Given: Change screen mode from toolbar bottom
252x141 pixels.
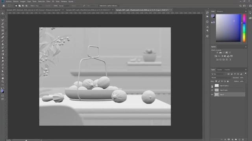Looking at the screenshot, I should click(x=3, y=99).
